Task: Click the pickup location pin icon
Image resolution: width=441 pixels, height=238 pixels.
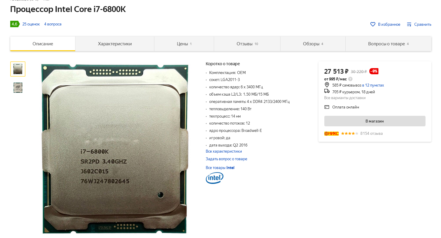Action: 327,85
